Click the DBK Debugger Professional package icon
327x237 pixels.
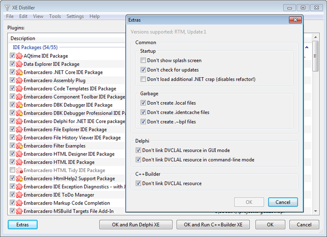click(x=19, y=113)
